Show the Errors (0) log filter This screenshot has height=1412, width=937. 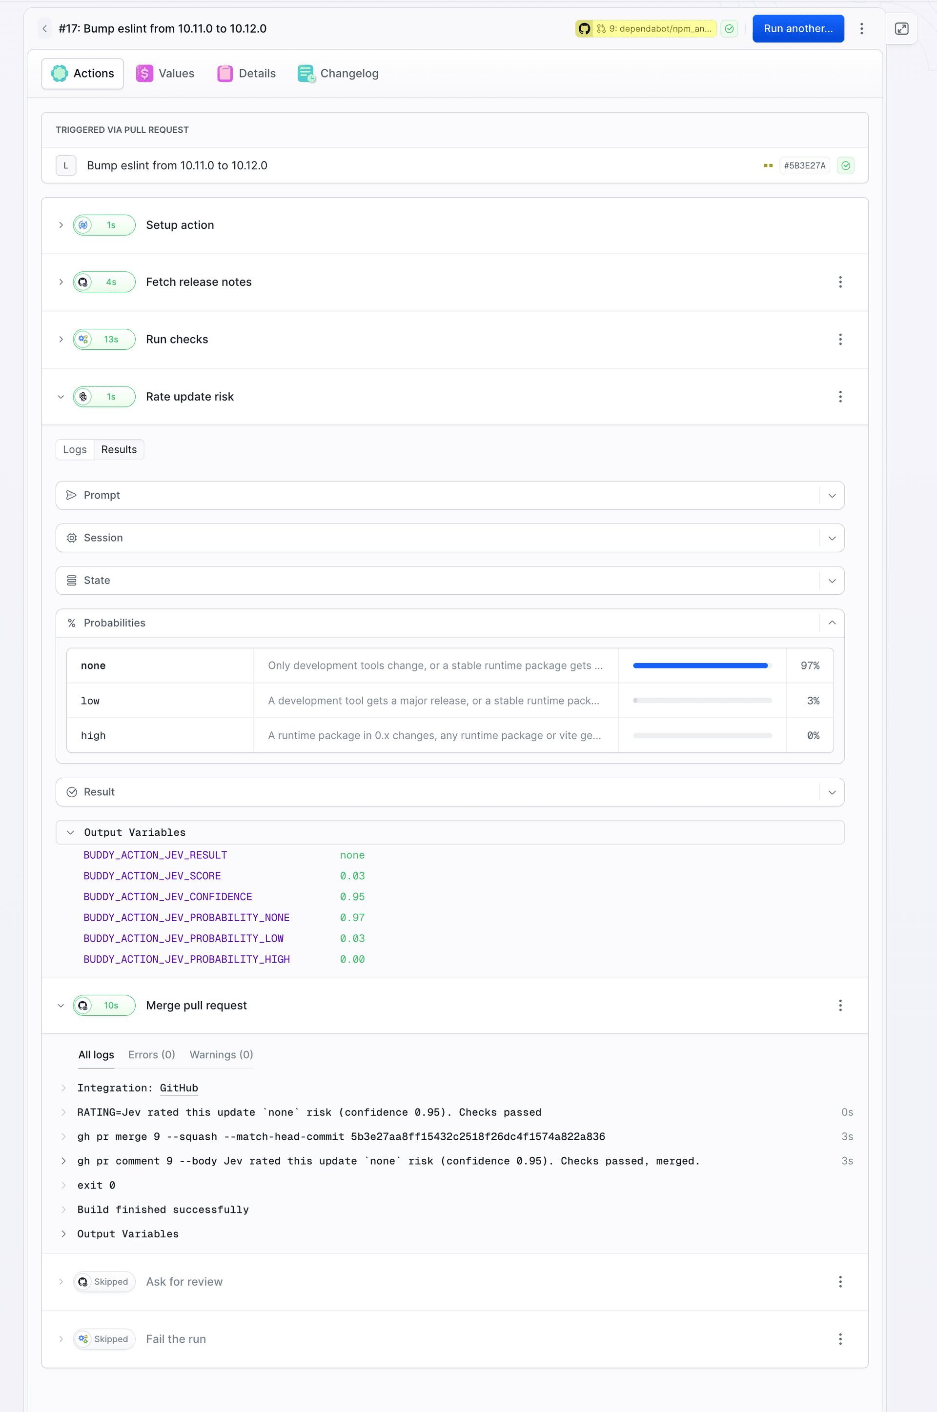pyautogui.click(x=151, y=1055)
